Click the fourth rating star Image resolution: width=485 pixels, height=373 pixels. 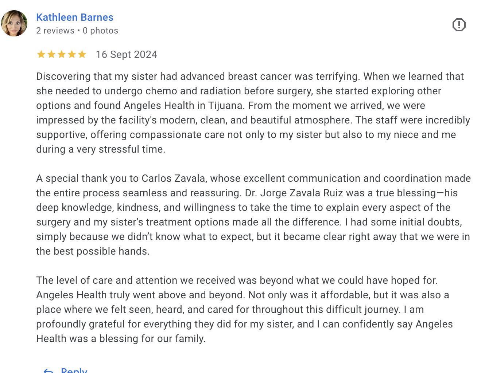point(72,55)
